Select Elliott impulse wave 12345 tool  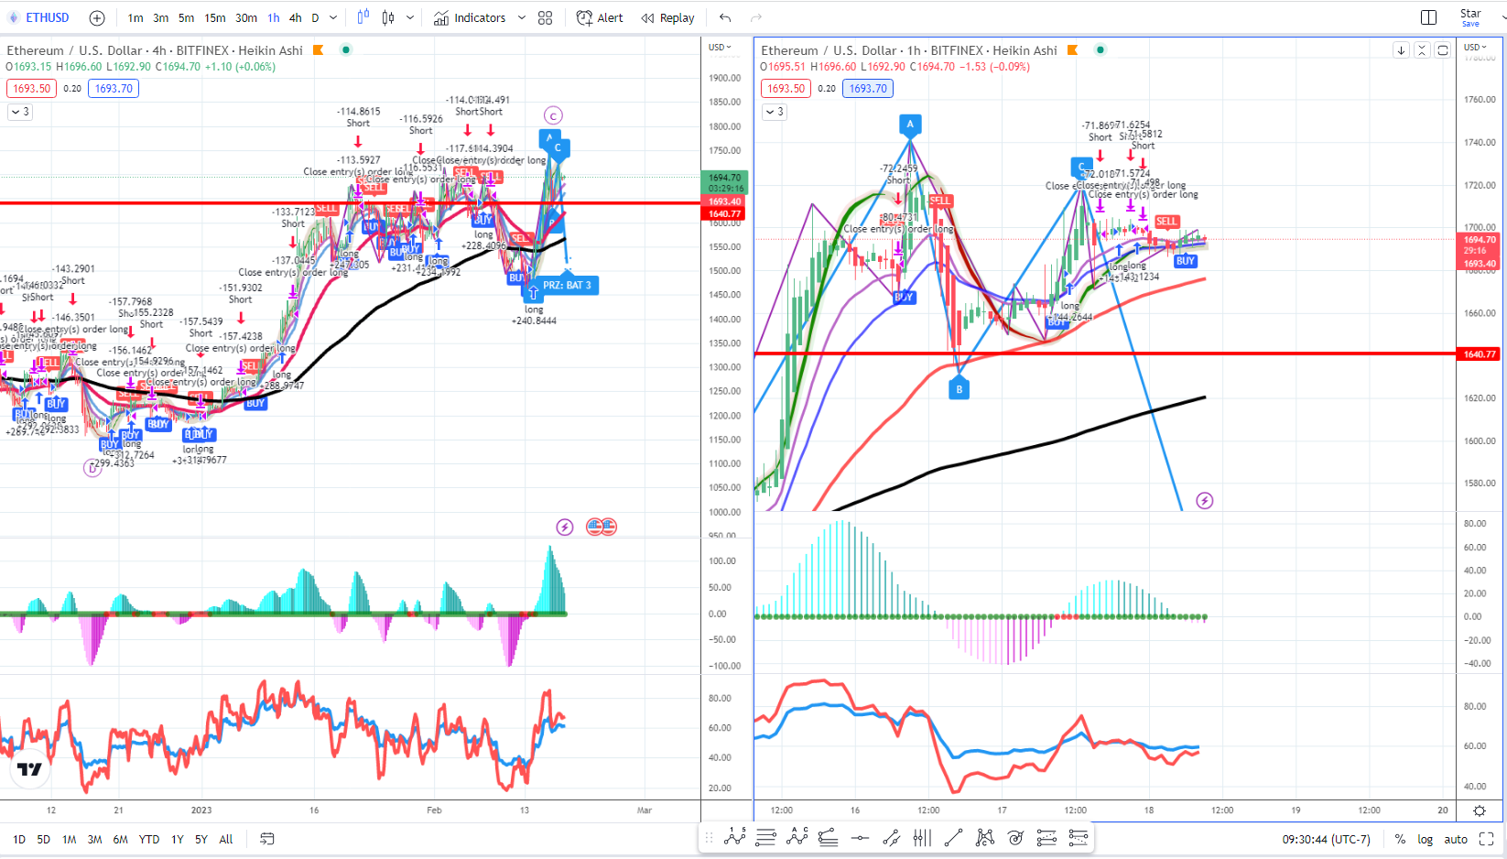click(735, 837)
